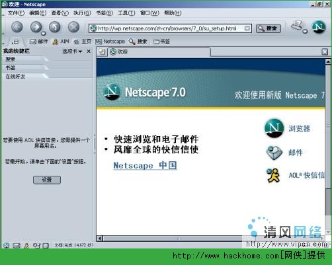Select the 在线好友 sidebar tab

[24, 77]
